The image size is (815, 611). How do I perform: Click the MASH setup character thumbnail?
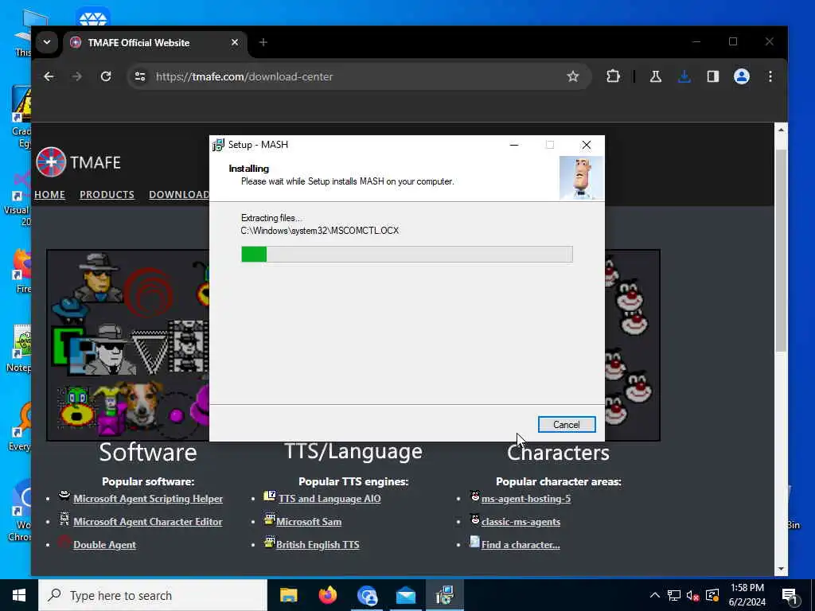coord(581,178)
